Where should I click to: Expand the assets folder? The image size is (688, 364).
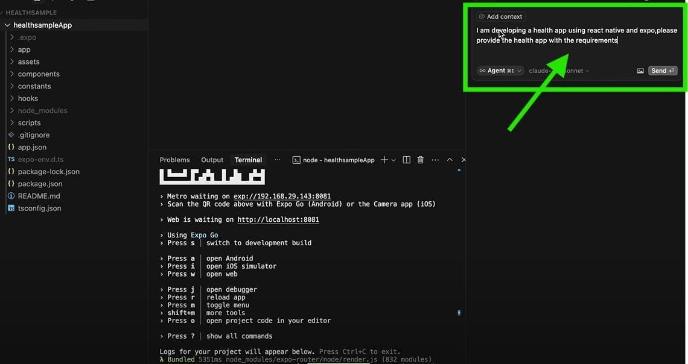point(28,61)
